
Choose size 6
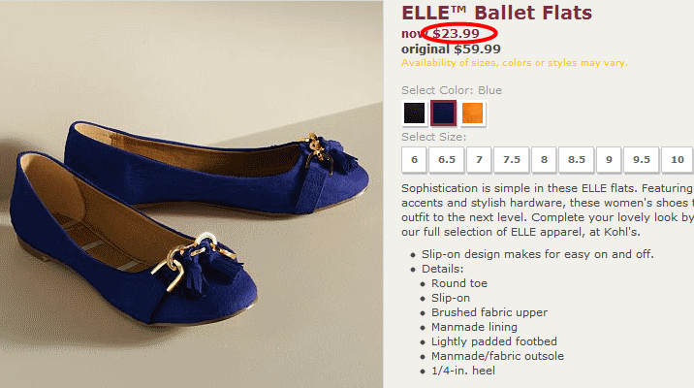[x=414, y=159]
